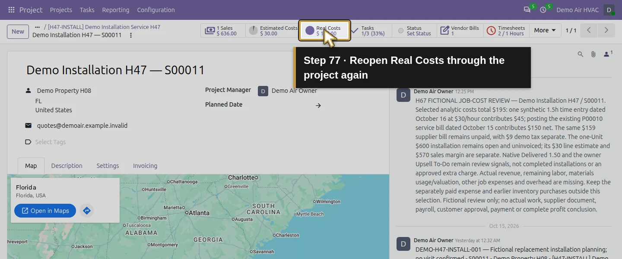This screenshot has height=259, width=622.
Task: Click the Montgomery label on the map
Action: [x=165, y=245]
